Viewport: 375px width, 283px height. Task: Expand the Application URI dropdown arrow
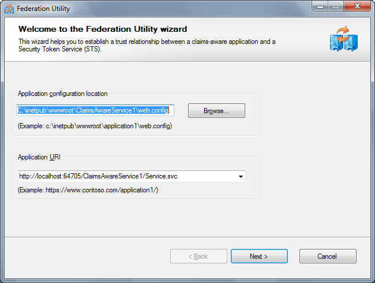(x=241, y=176)
